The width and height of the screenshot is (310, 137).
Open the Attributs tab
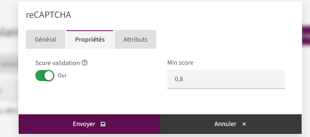click(135, 39)
